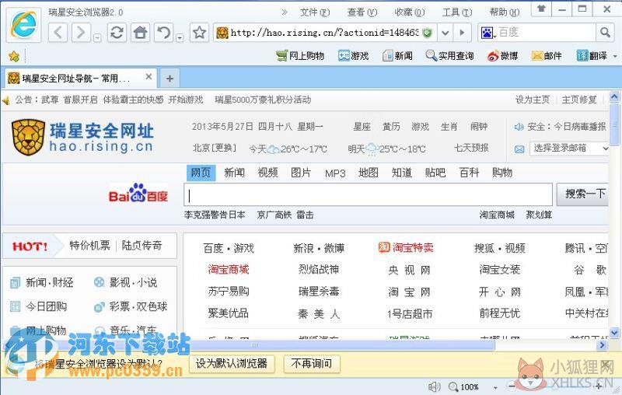622x395 pixels.
Task: Open the 工具 menu
Action: pos(457,12)
